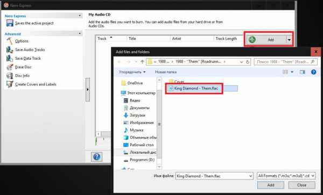Click the file name input field

(214, 176)
